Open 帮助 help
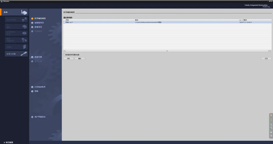Screen dimensions: 273x144 35,91
